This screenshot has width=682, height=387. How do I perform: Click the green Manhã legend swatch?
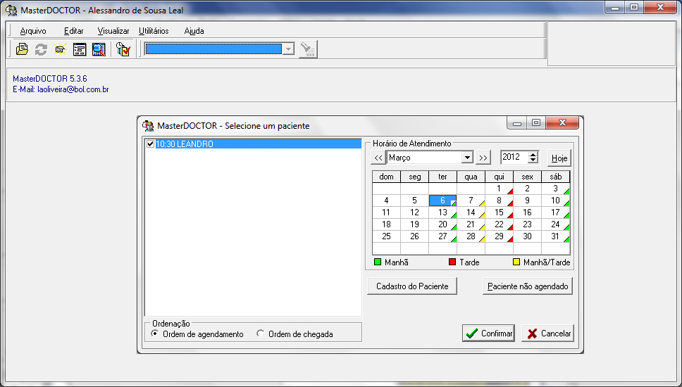tap(378, 262)
